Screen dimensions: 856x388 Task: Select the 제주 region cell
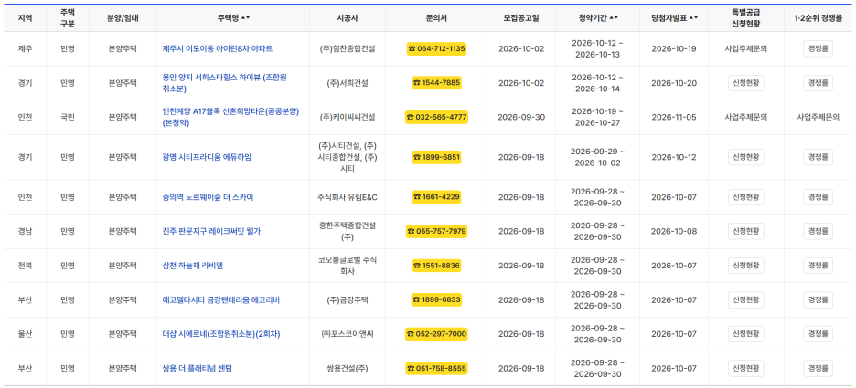(25, 48)
